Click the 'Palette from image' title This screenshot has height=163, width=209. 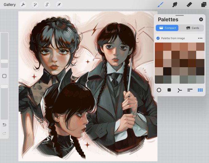point(173,38)
